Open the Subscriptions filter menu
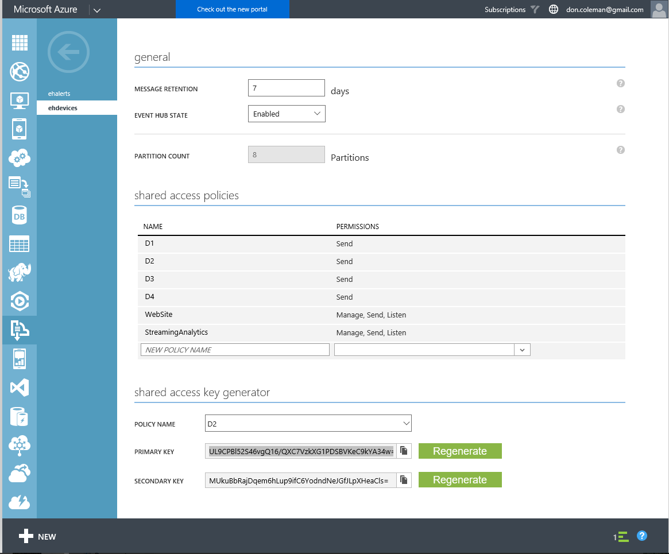 click(x=535, y=9)
